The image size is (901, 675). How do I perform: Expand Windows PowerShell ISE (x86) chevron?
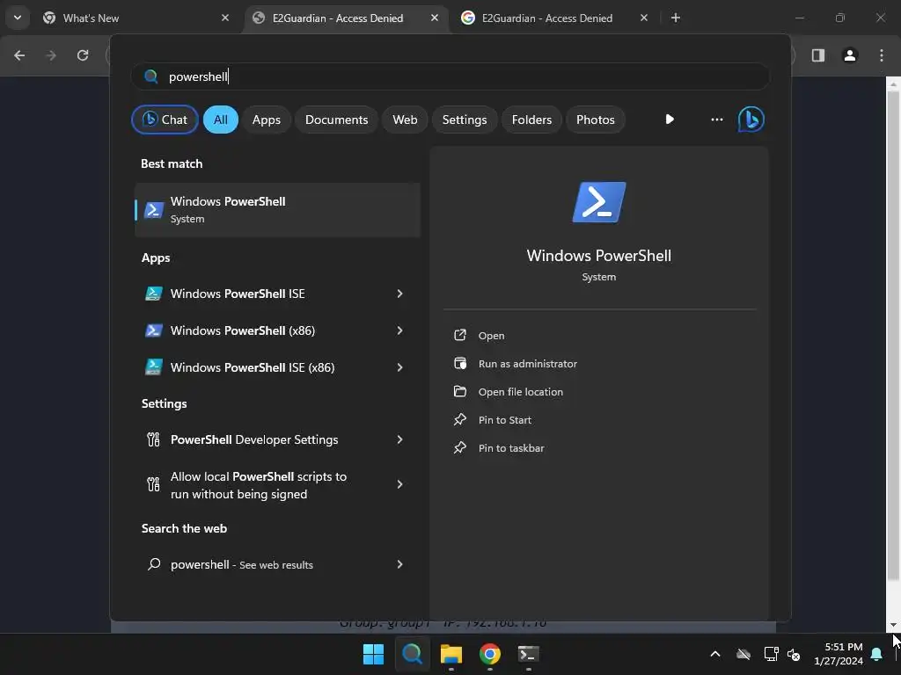tap(400, 367)
